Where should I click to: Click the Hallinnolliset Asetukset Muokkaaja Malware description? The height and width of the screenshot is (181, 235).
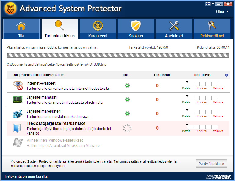(63, 146)
